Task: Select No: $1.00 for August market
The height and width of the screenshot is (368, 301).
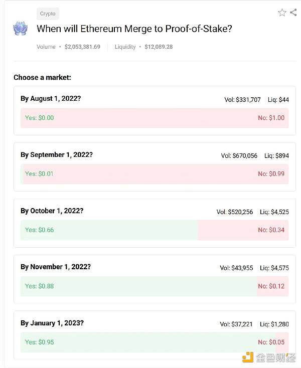Action: 271,118
